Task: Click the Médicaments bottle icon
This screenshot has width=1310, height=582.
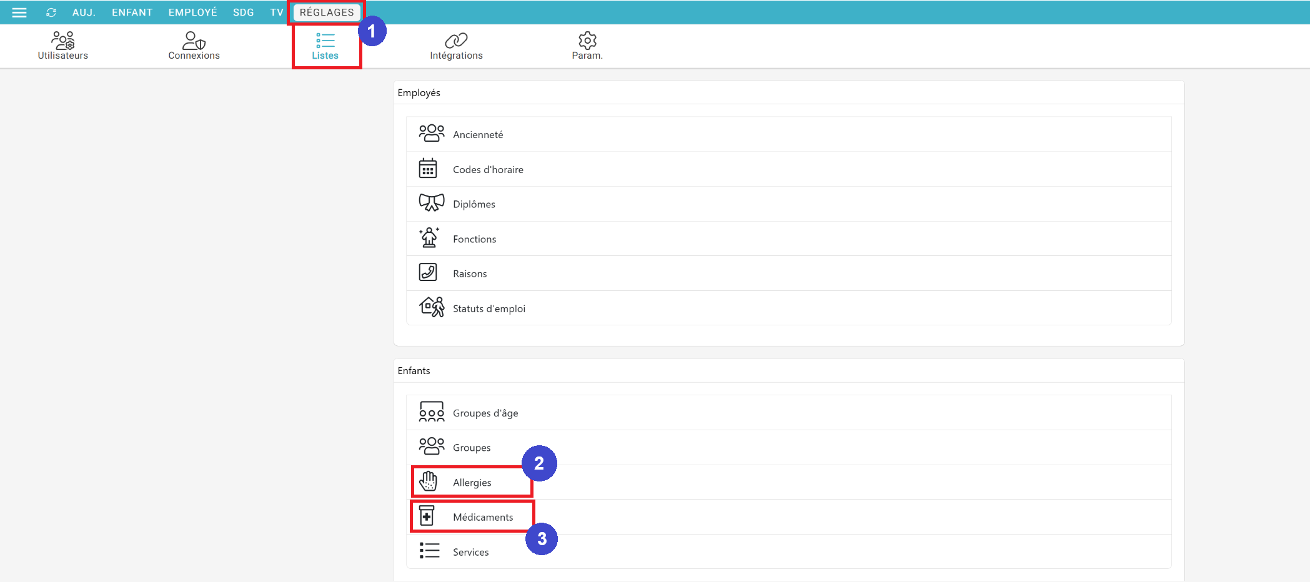Action: tap(427, 516)
